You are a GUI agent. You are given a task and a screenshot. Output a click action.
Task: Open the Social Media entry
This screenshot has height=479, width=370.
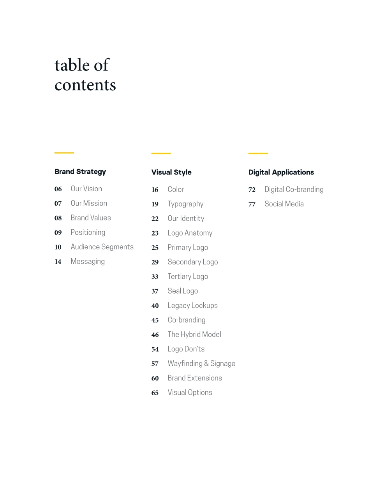click(284, 204)
